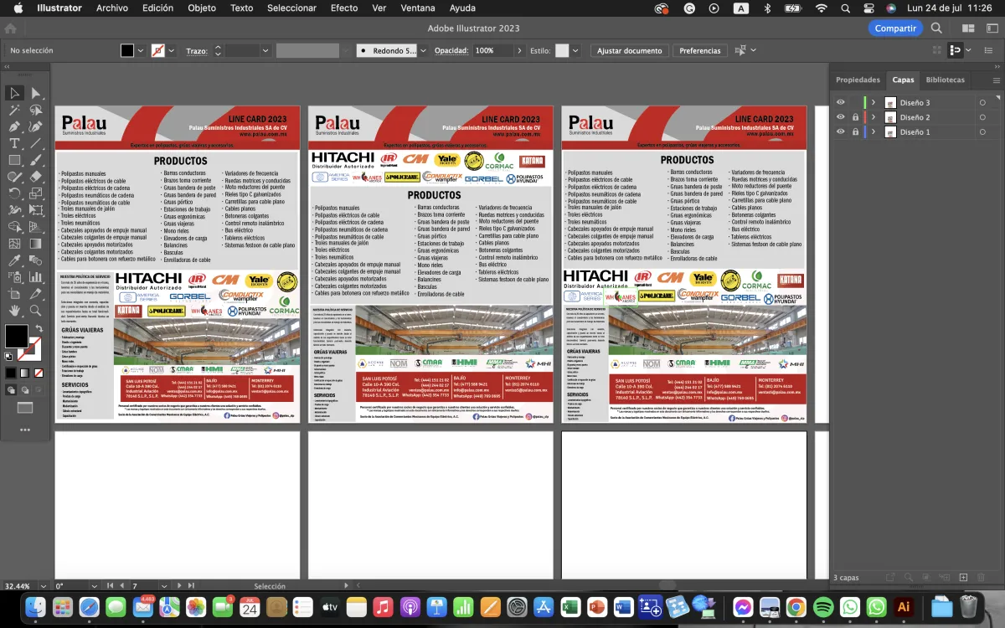Click the opacity 100% input field
1005x628 pixels.
(x=493, y=50)
